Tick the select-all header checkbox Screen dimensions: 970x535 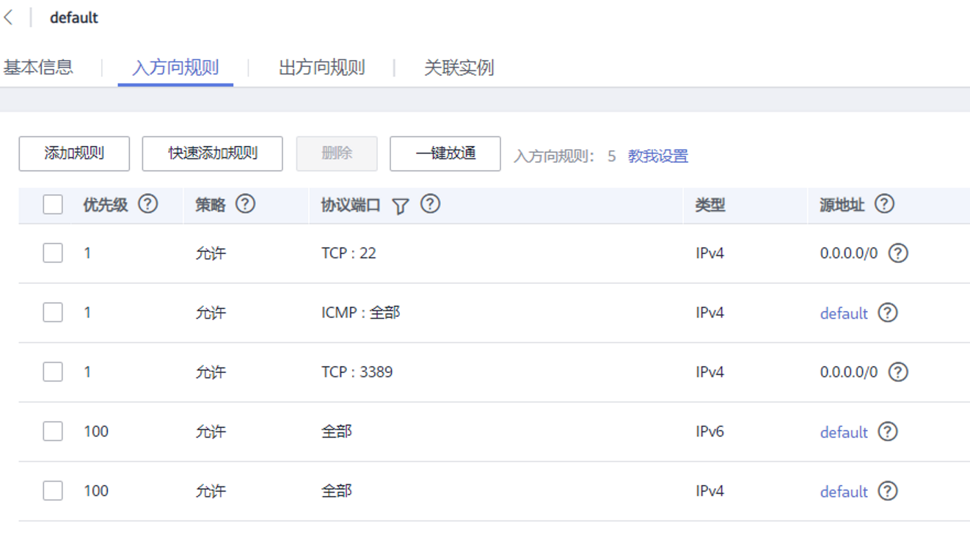53,204
